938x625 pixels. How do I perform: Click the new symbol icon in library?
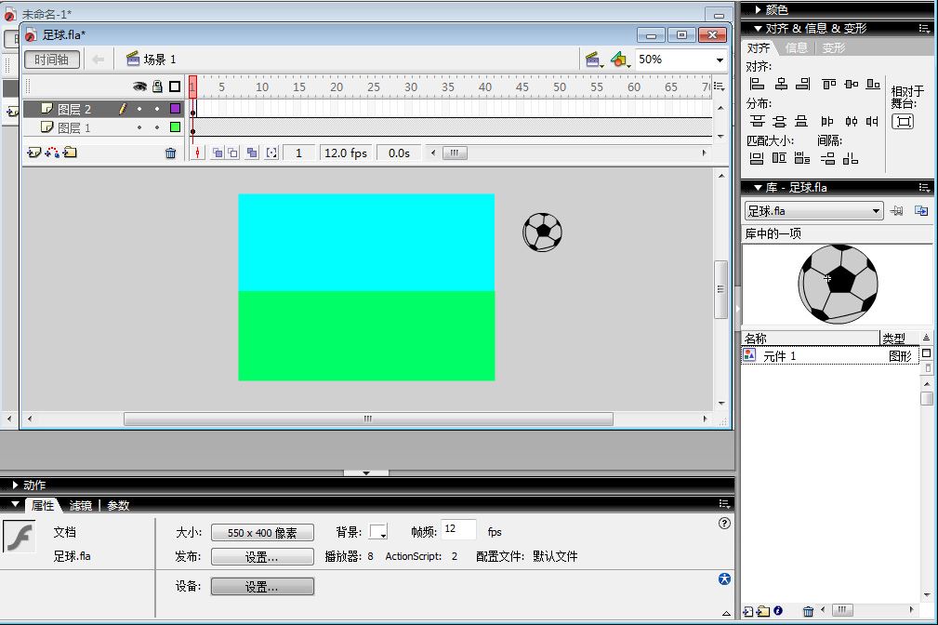(x=747, y=611)
